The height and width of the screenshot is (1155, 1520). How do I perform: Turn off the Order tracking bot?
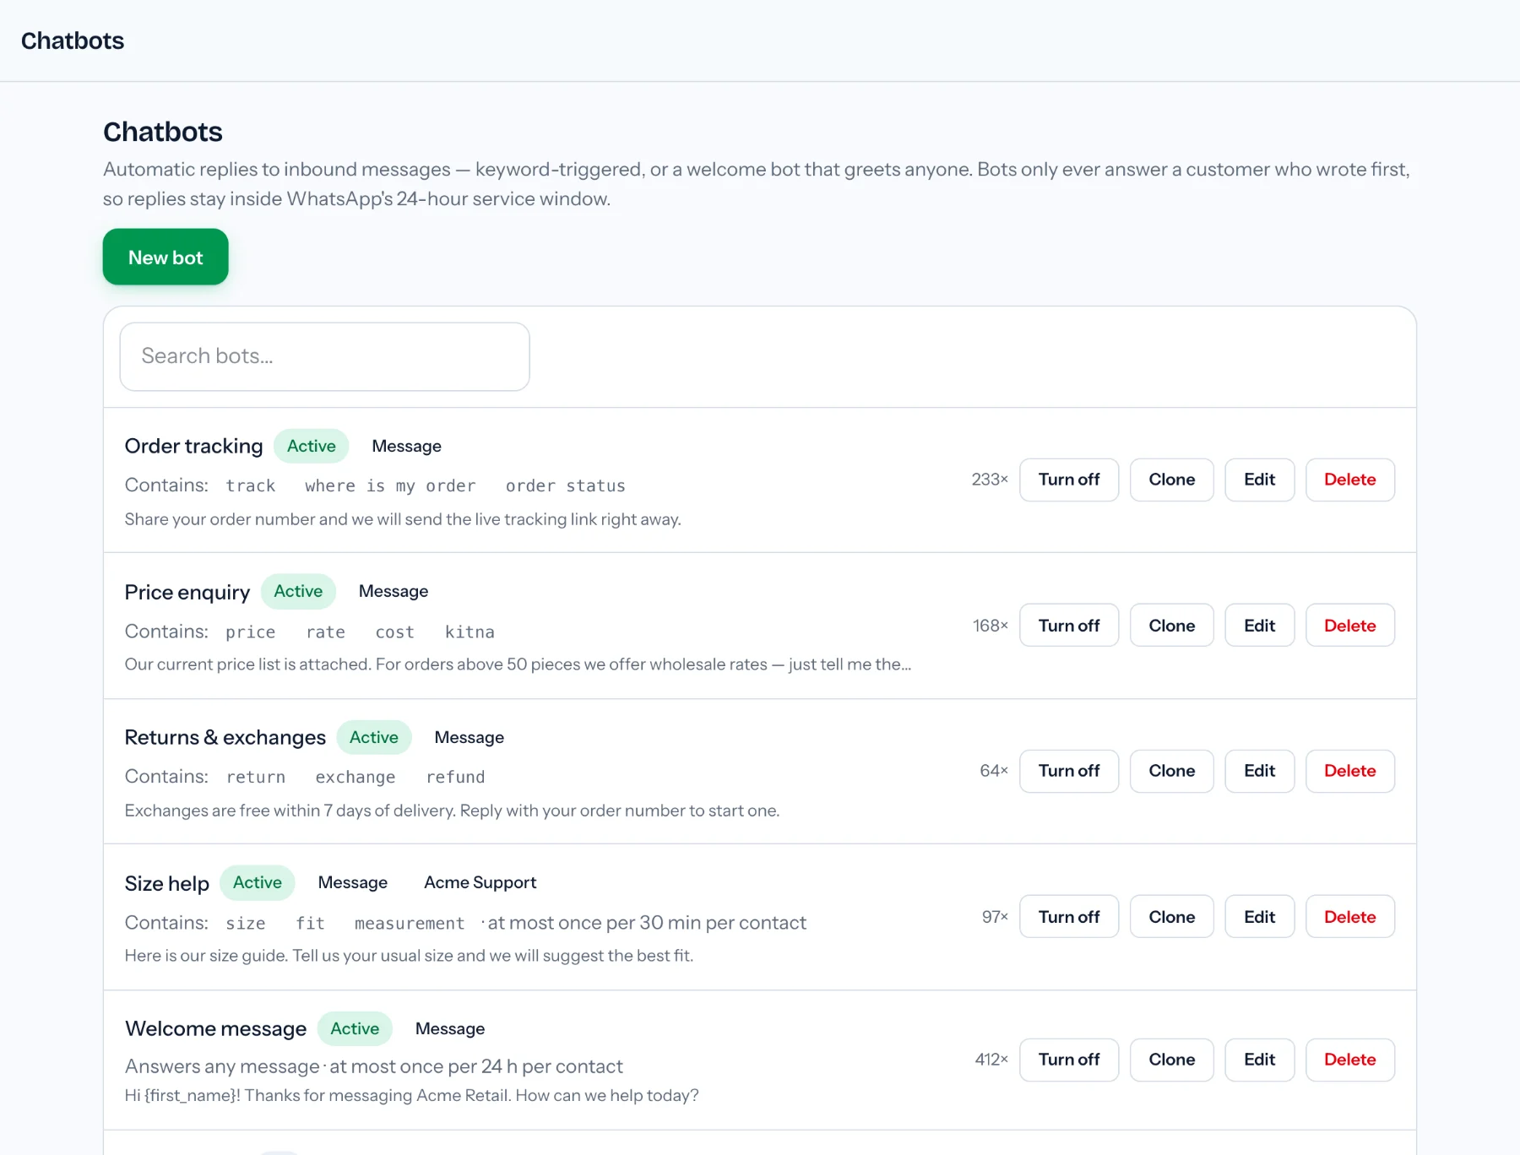[1069, 480]
